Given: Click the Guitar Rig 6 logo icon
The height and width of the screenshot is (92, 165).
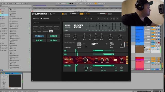Looking at the screenshot, I should pyautogui.click(x=33, y=14).
